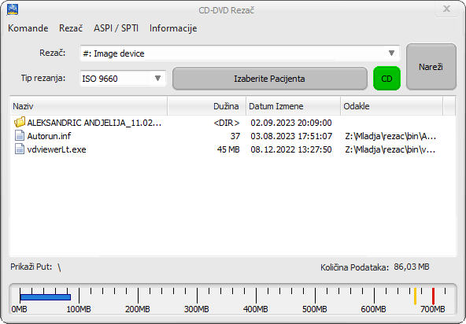
Task: Click the Izaberite Pacijenta button
Action: pos(269,79)
